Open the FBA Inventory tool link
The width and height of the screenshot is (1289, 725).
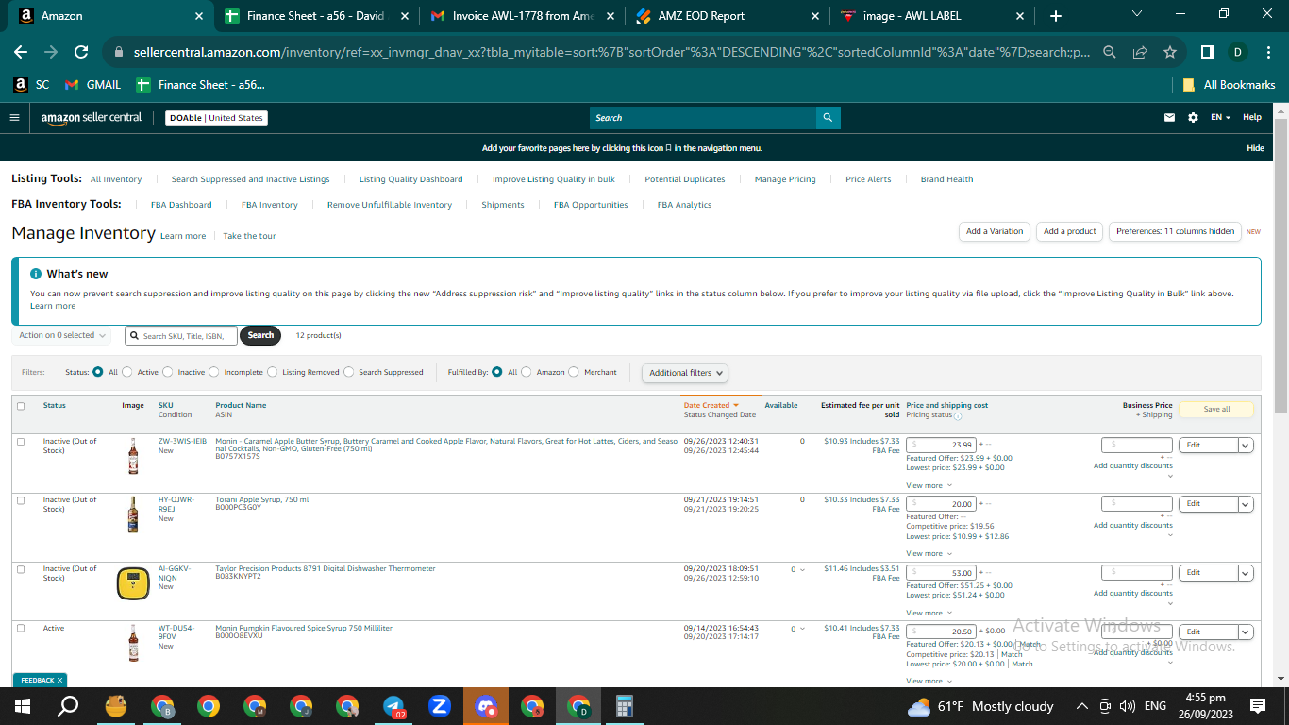pos(269,205)
